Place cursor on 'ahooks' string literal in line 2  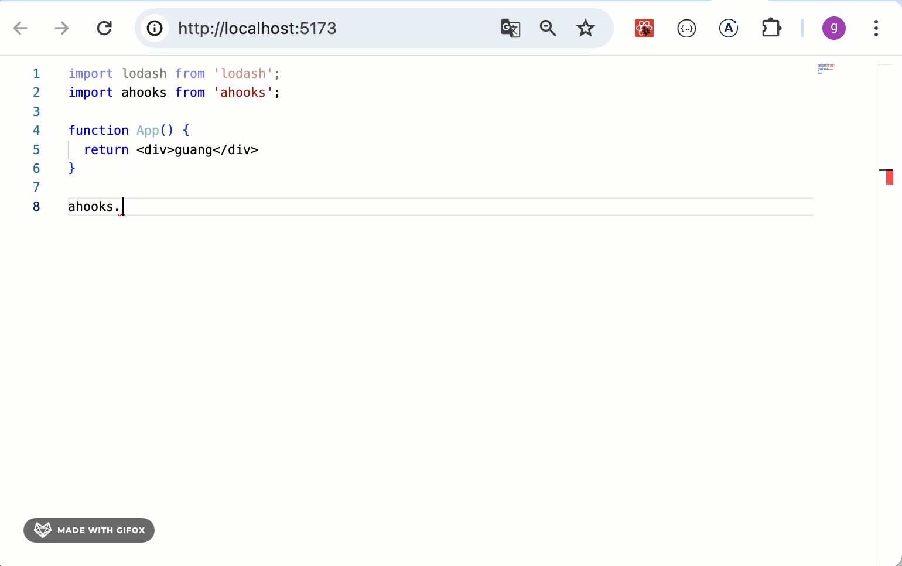243,93
